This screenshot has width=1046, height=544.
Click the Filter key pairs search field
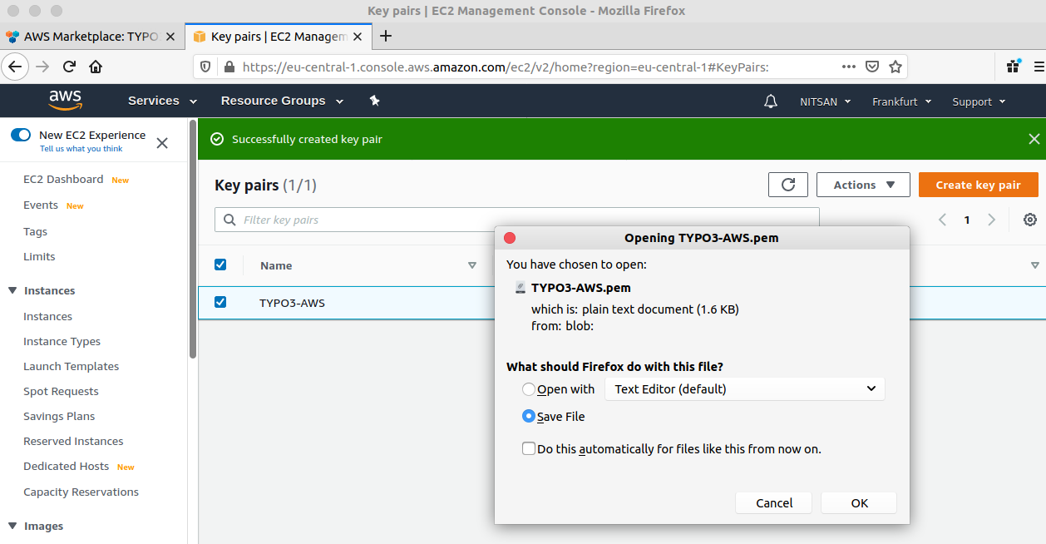[x=517, y=220]
